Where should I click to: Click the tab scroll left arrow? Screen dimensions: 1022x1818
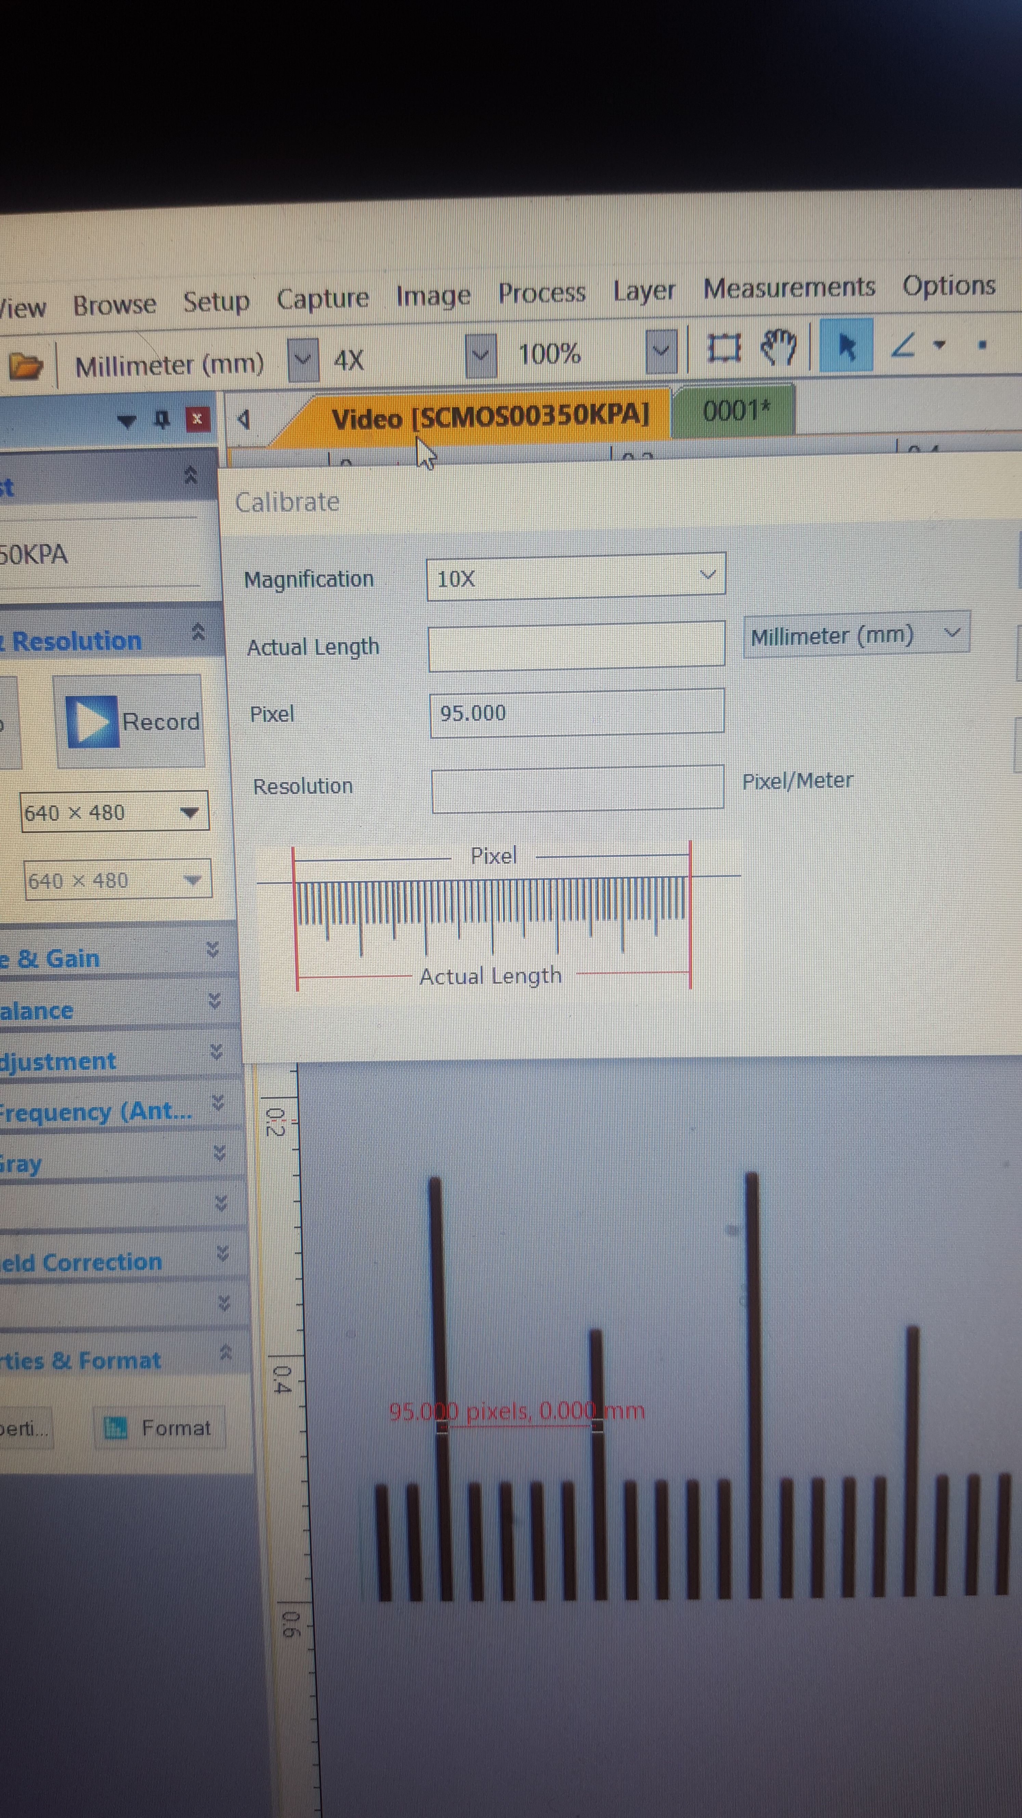tap(244, 419)
